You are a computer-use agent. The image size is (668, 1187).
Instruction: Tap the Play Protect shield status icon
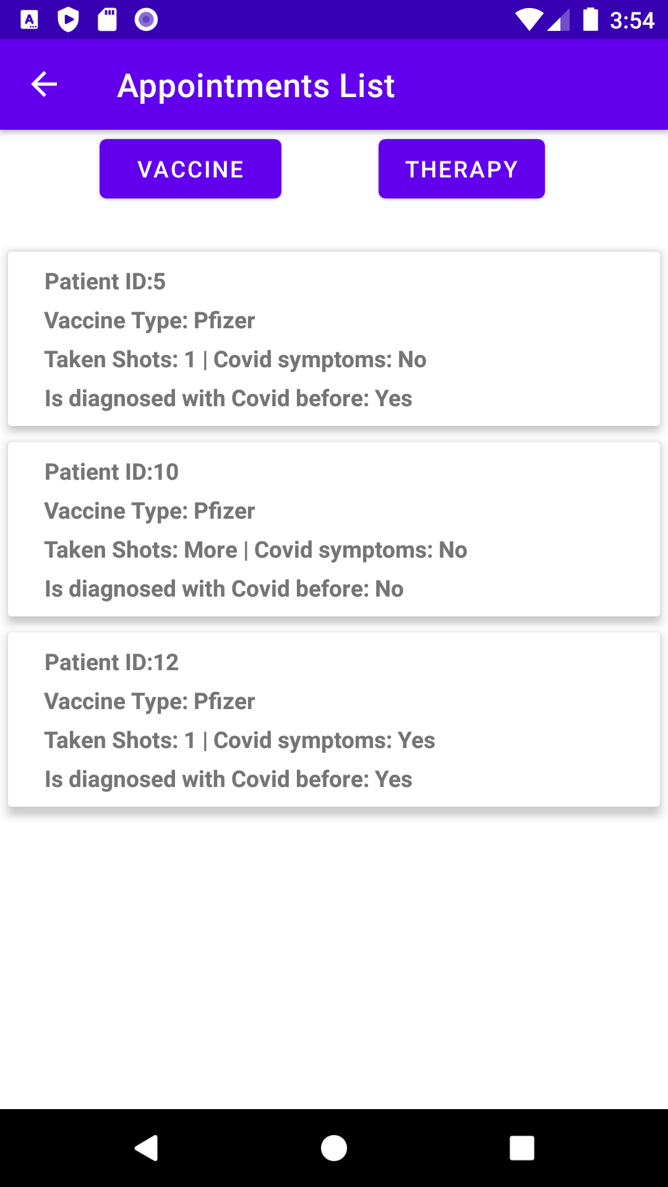pyautogui.click(x=68, y=20)
